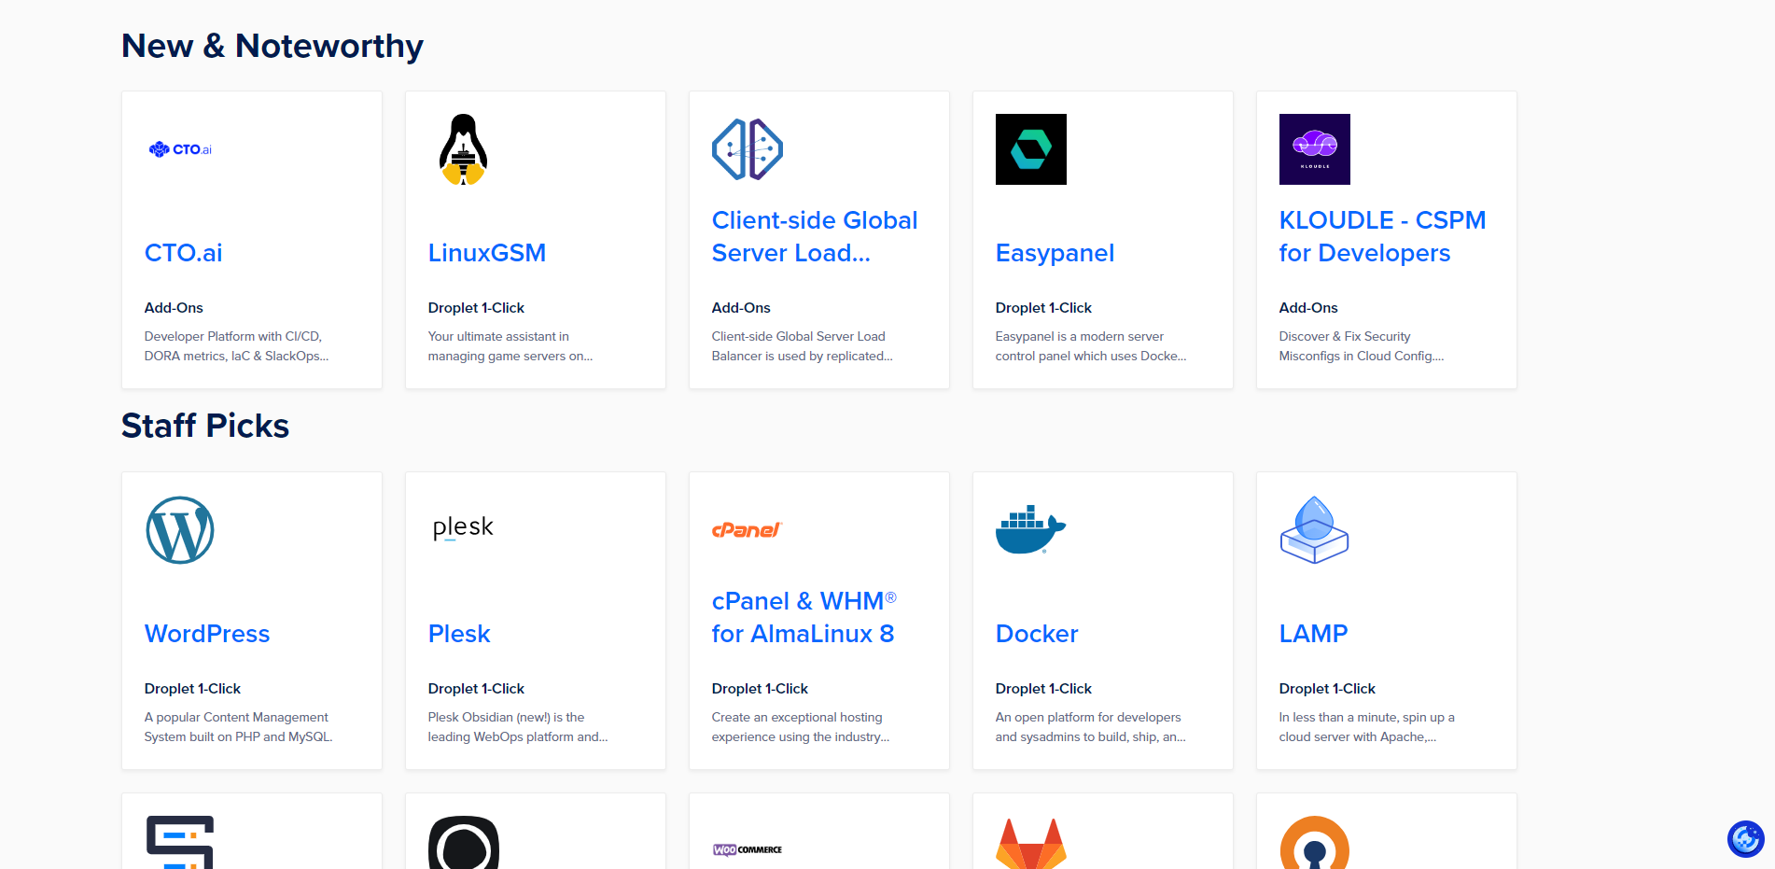Click the Plesk logo
Screen dimensions: 1775x869
pos(463,527)
